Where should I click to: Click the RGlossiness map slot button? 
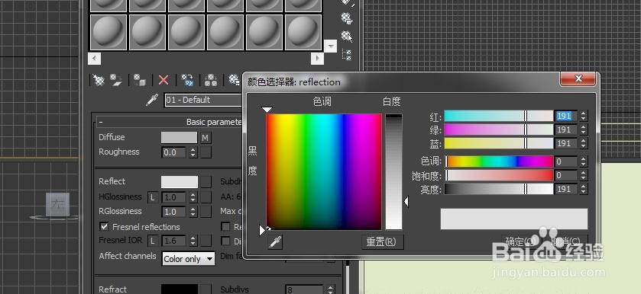[206, 212]
